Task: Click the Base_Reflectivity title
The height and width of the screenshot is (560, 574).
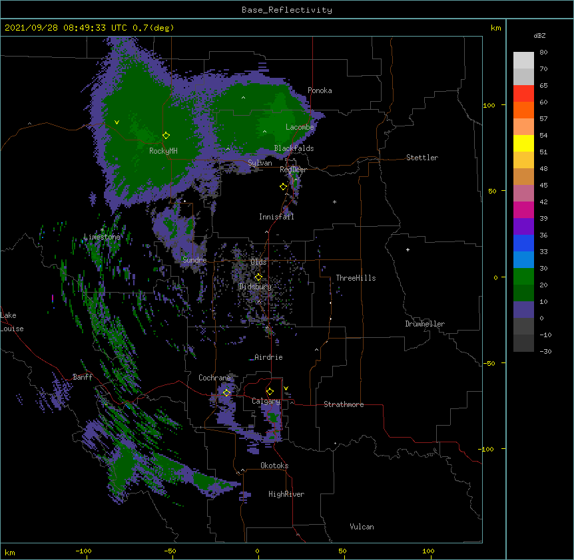Action: (x=287, y=10)
